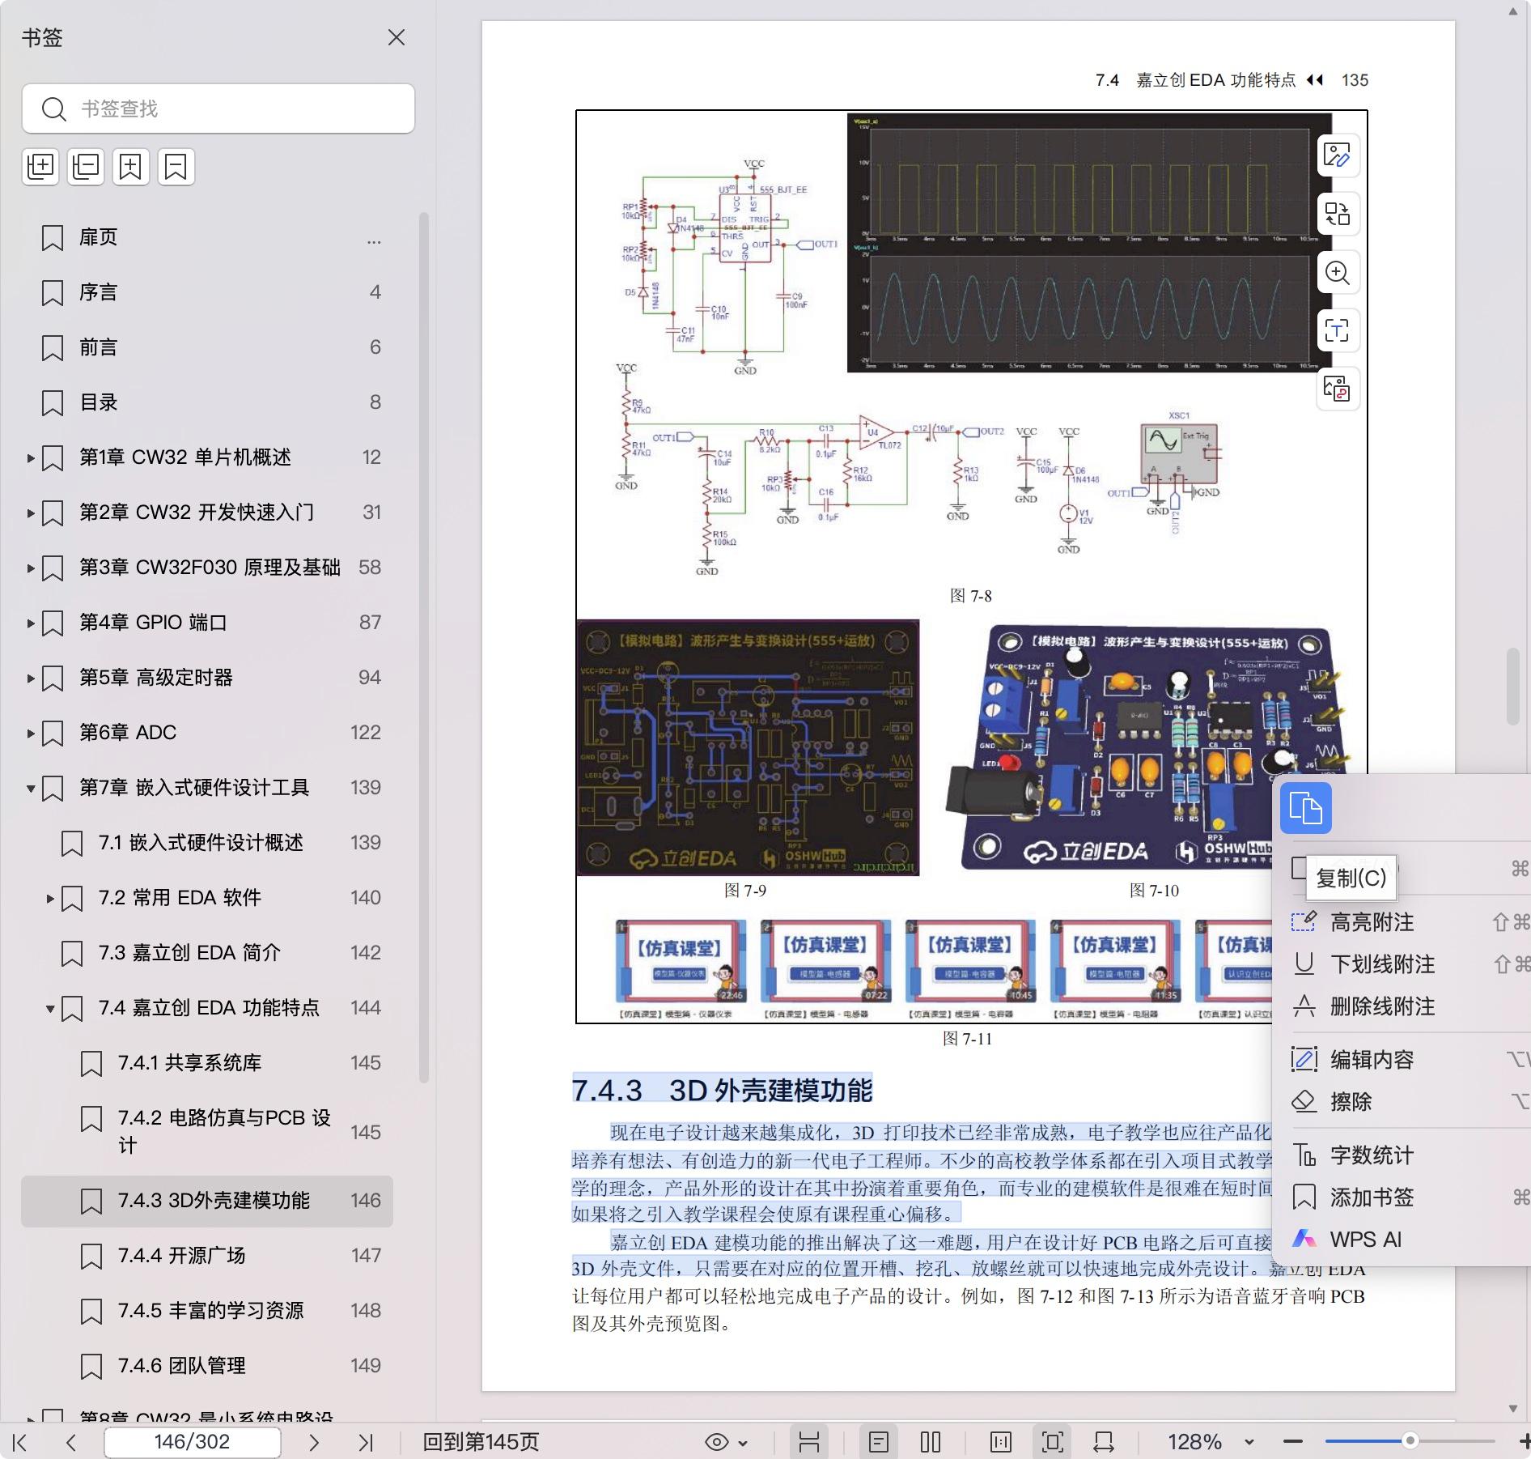Collapse the 第7章 嵌入式硬件设计工具 bookmark
The image size is (1531, 1459).
(31, 788)
